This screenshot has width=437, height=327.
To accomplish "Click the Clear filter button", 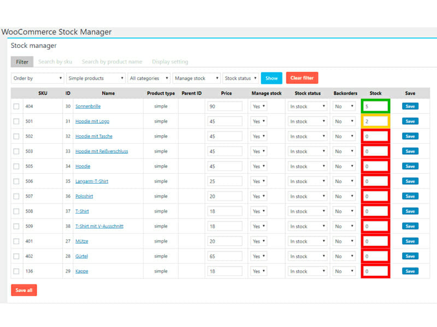I will [x=302, y=78].
